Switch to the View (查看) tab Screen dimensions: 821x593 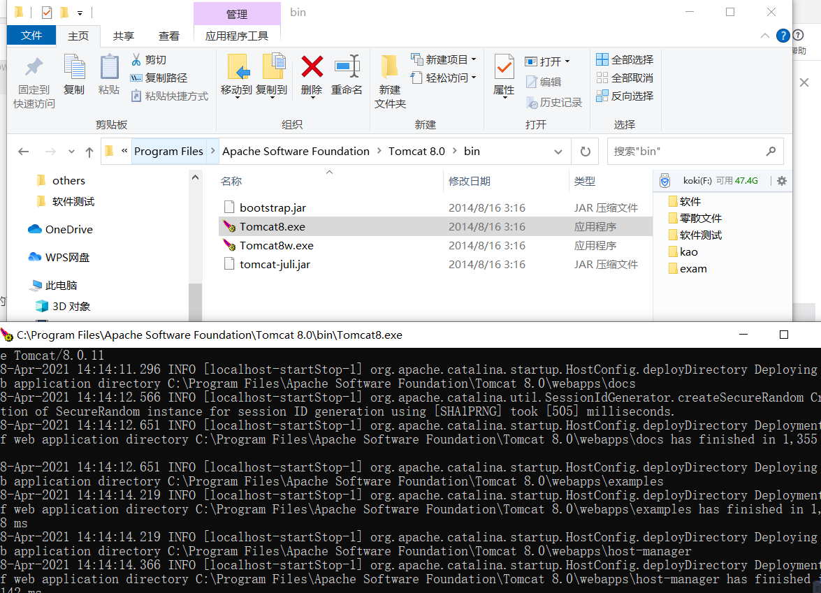[168, 36]
